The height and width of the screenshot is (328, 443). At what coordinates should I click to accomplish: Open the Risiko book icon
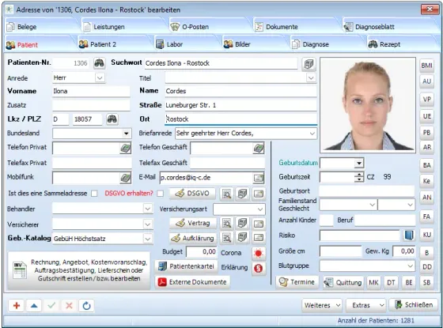(409, 236)
